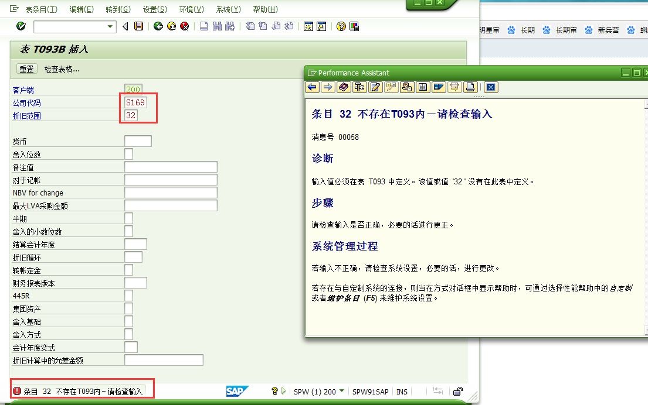
Task: Click the customizing pencil icon in Performance Assistant
Action: pos(391,87)
